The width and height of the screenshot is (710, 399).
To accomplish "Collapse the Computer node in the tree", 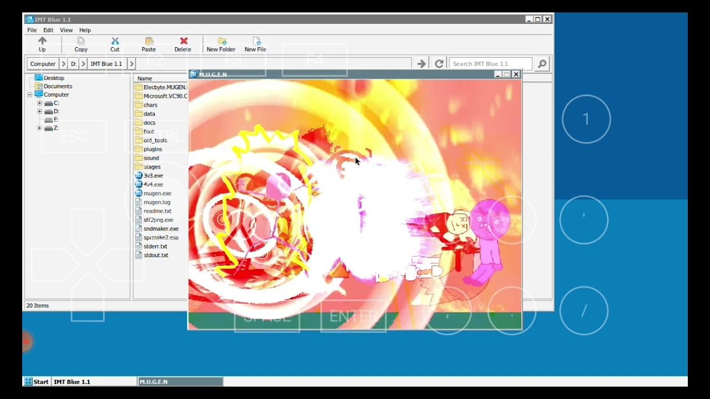I will (29, 95).
